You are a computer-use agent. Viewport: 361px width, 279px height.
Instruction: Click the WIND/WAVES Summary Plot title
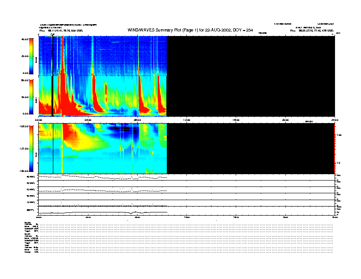(190, 30)
